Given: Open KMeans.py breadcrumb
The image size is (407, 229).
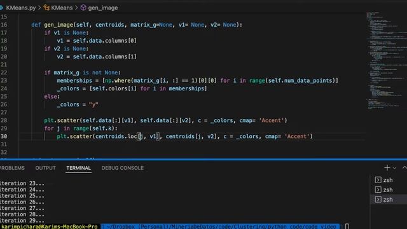Looking at the screenshot, I should (20, 8).
